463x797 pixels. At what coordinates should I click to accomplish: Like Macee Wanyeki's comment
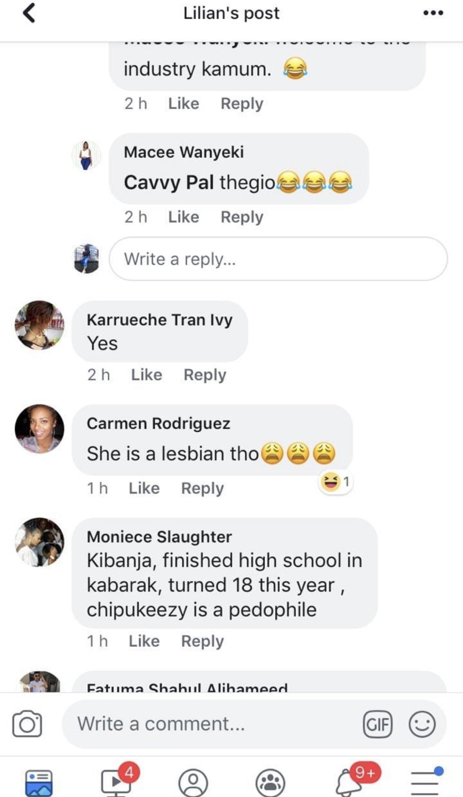(184, 217)
